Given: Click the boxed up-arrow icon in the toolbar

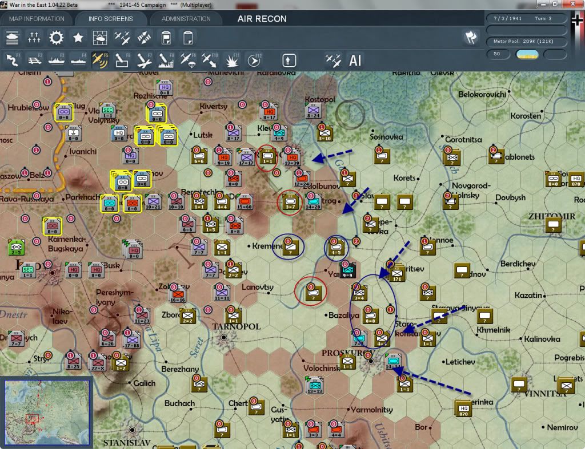Looking at the screenshot, I should tap(289, 60).
